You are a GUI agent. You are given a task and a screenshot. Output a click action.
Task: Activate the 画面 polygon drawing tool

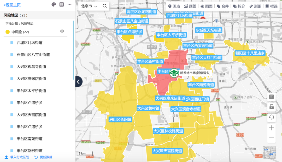click(x=206, y=6)
